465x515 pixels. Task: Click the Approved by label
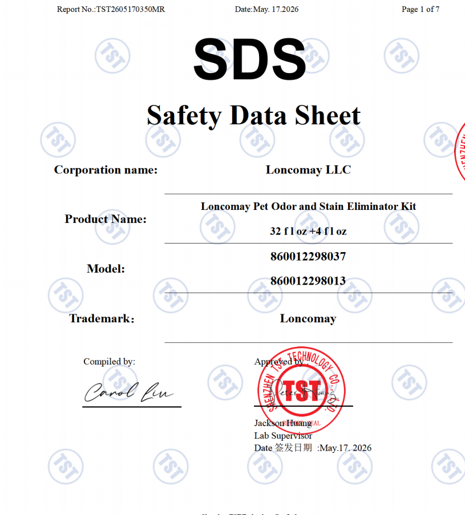281,362
